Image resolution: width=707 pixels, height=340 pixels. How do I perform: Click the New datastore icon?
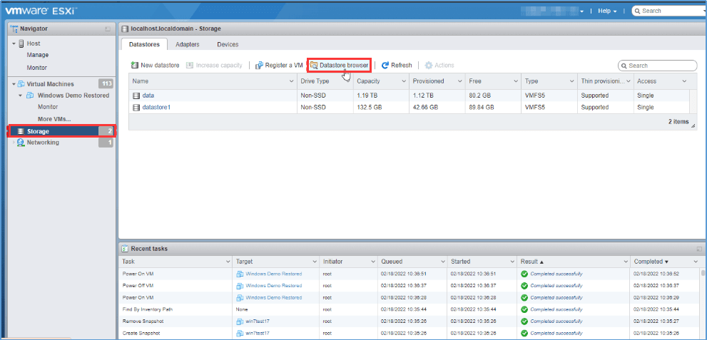coord(135,66)
